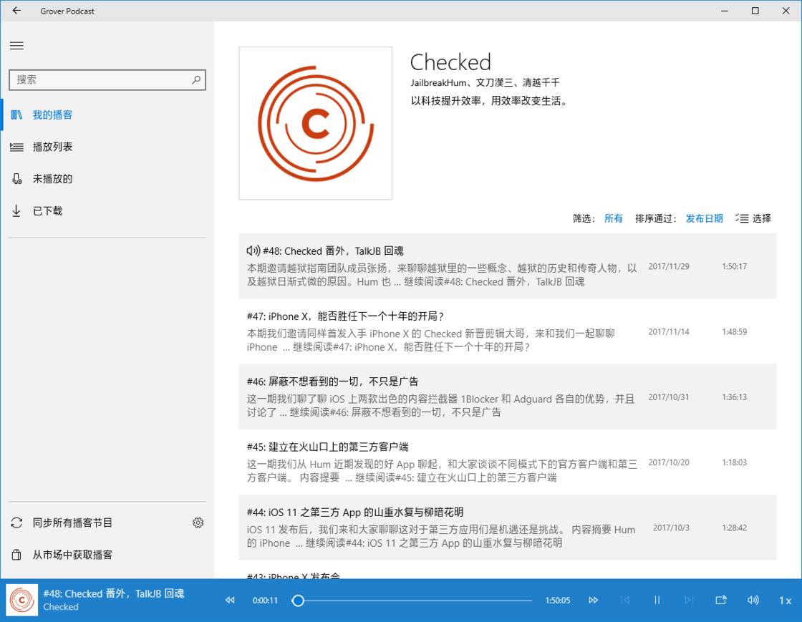Click the duration 1:48:59

point(734,332)
